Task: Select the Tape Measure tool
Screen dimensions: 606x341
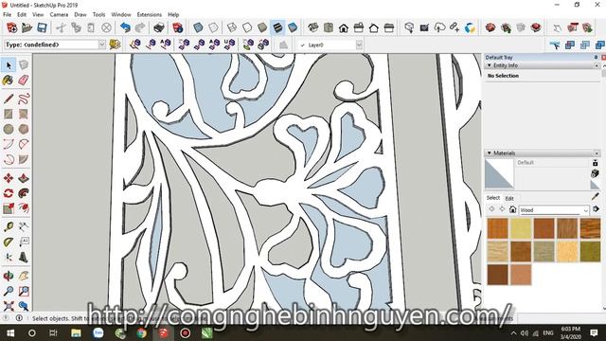Action: [9, 226]
